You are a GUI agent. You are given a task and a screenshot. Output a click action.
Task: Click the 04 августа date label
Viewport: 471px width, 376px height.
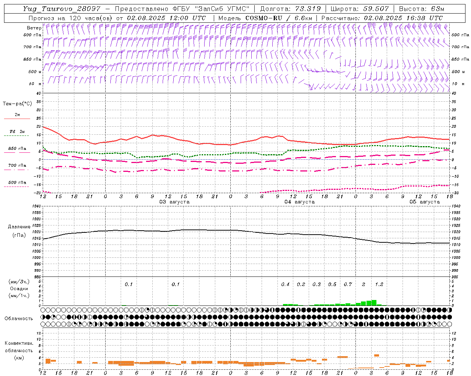click(300, 202)
